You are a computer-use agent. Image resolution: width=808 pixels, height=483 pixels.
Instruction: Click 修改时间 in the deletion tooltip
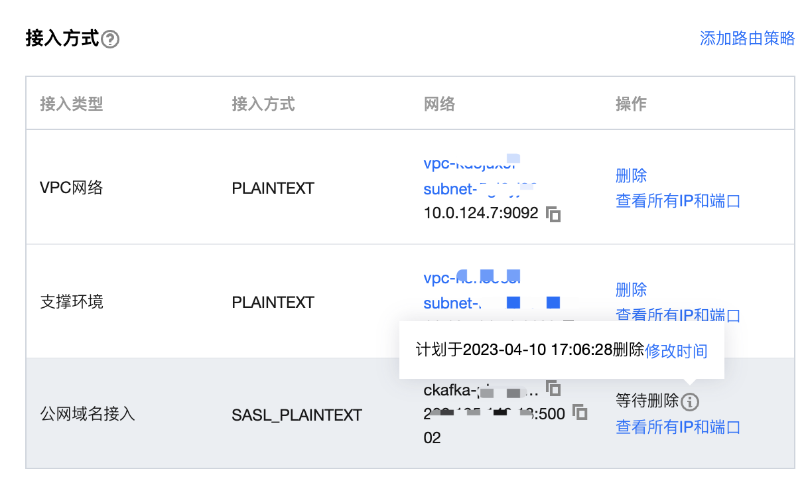(676, 350)
